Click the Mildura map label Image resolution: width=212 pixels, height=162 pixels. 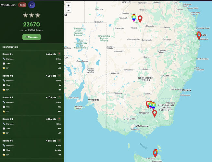point(119,93)
